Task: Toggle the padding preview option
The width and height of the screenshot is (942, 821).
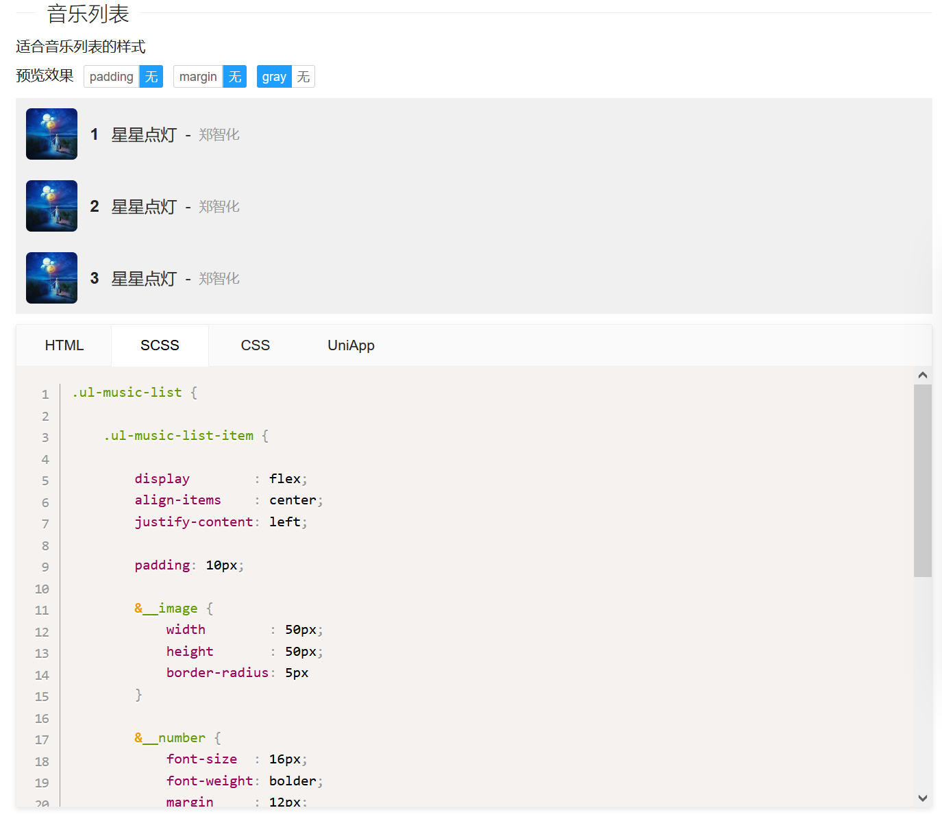Action: pyautogui.click(x=112, y=77)
